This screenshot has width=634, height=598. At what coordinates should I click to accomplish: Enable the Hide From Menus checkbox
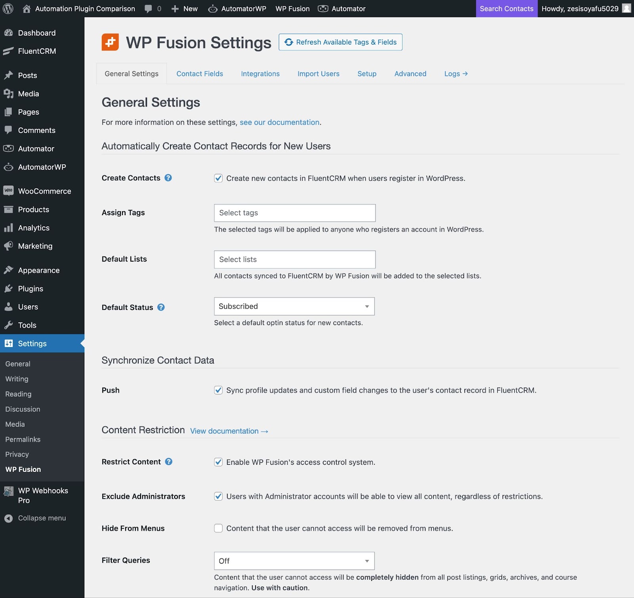(x=218, y=528)
